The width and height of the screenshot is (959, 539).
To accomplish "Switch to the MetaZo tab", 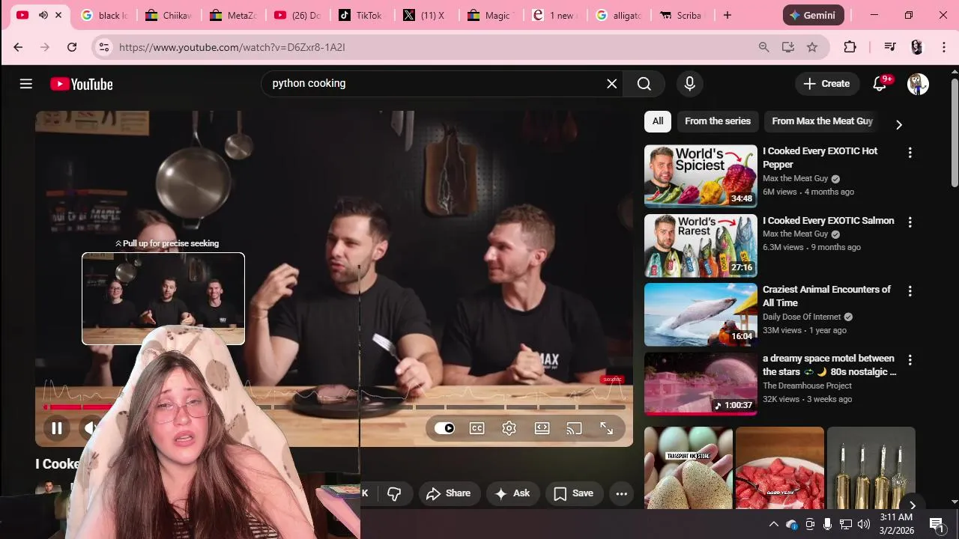I will coord(233,15).
